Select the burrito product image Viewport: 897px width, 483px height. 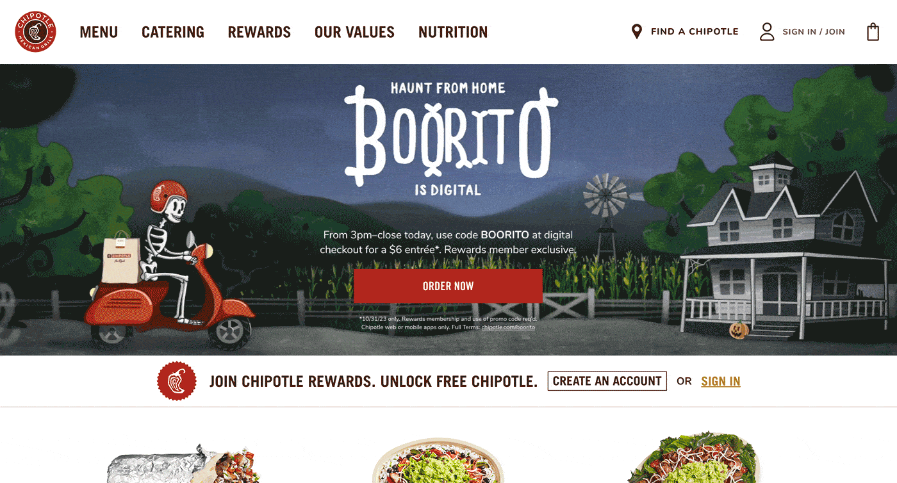183,463
